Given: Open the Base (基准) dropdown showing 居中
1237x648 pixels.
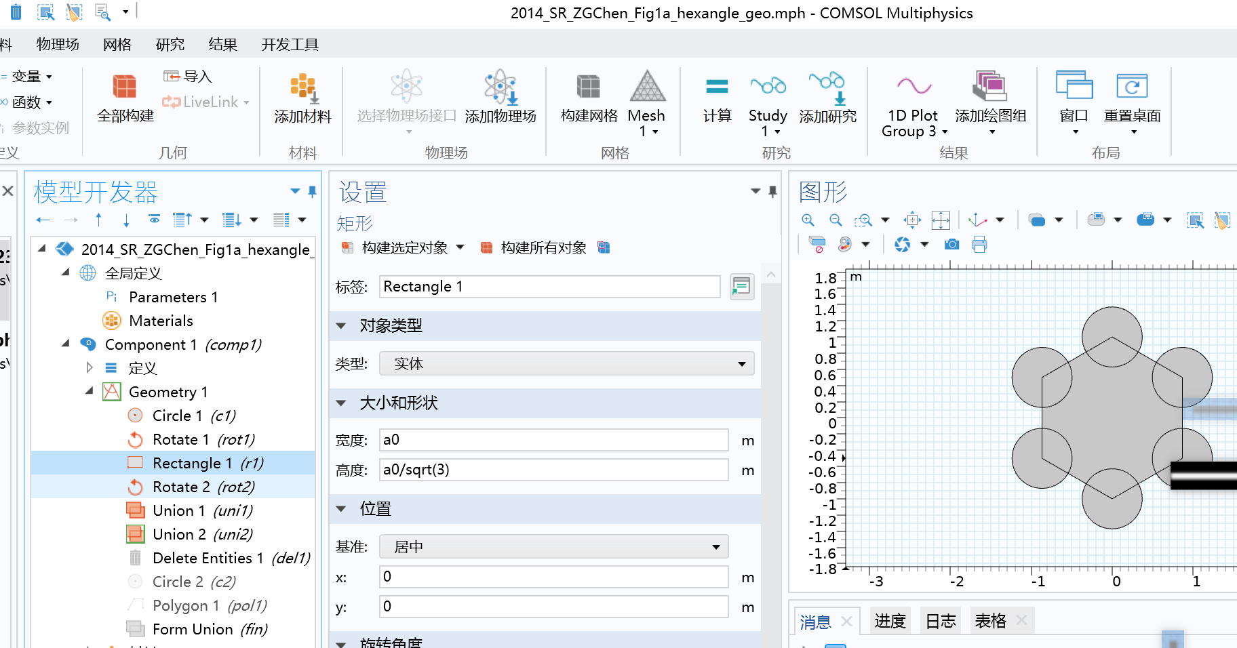Looking at the screenshot, I should [x=553, y=547].
